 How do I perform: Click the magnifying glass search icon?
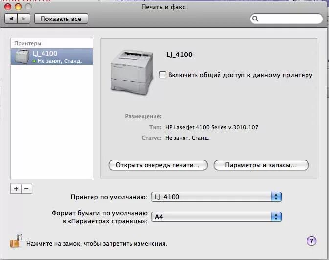coord(255,19)
